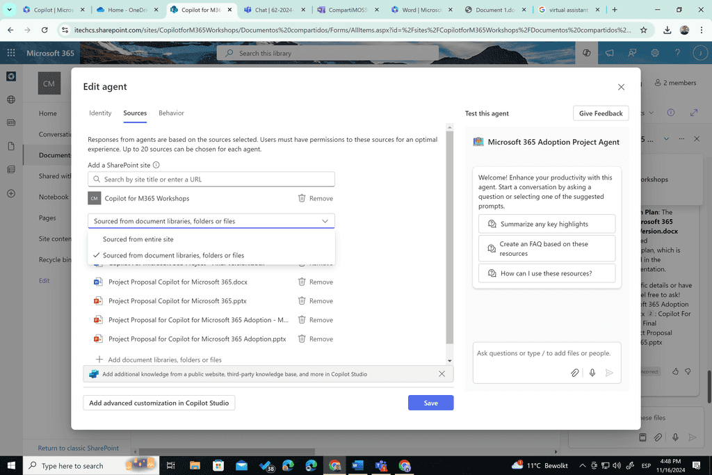Click the Give Feedback button
This screenshot has width=712, height=475.
coord(601,113)
